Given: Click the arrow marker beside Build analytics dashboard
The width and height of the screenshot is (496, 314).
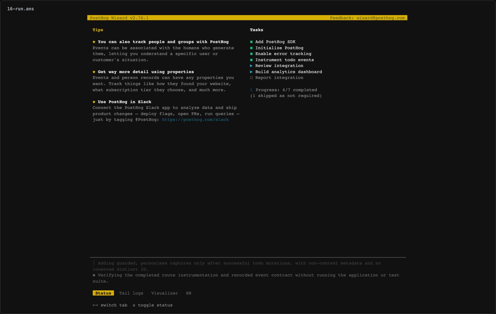Looking at the screenshot, I should pos(251,72).
